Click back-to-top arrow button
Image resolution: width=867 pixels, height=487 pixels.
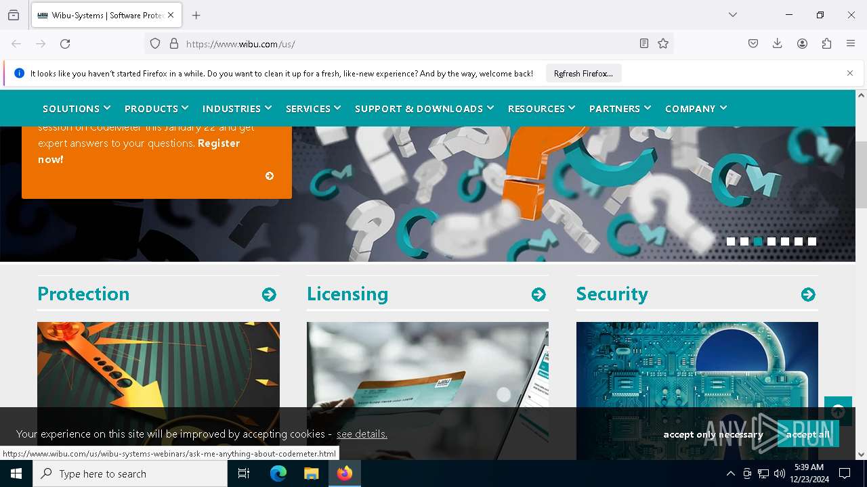[838, 411]
